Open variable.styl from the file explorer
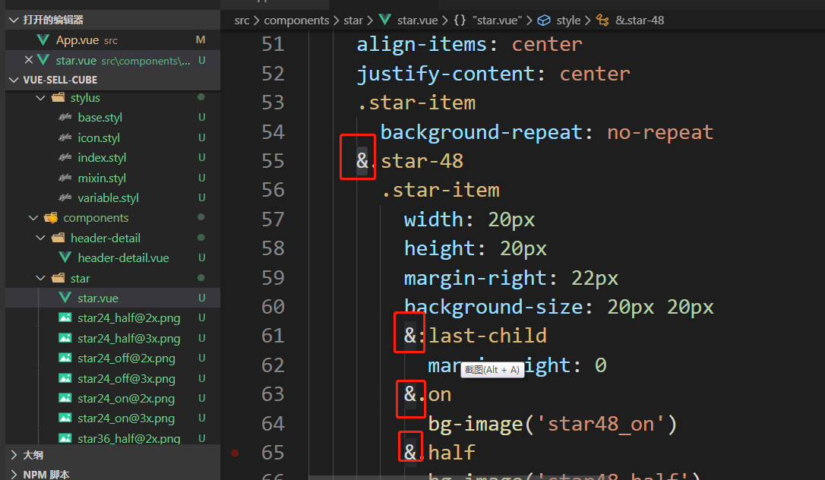 click(108, 198)
